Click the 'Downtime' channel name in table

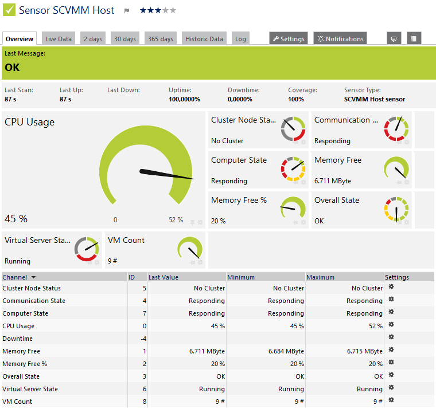(x=18, y=339)
